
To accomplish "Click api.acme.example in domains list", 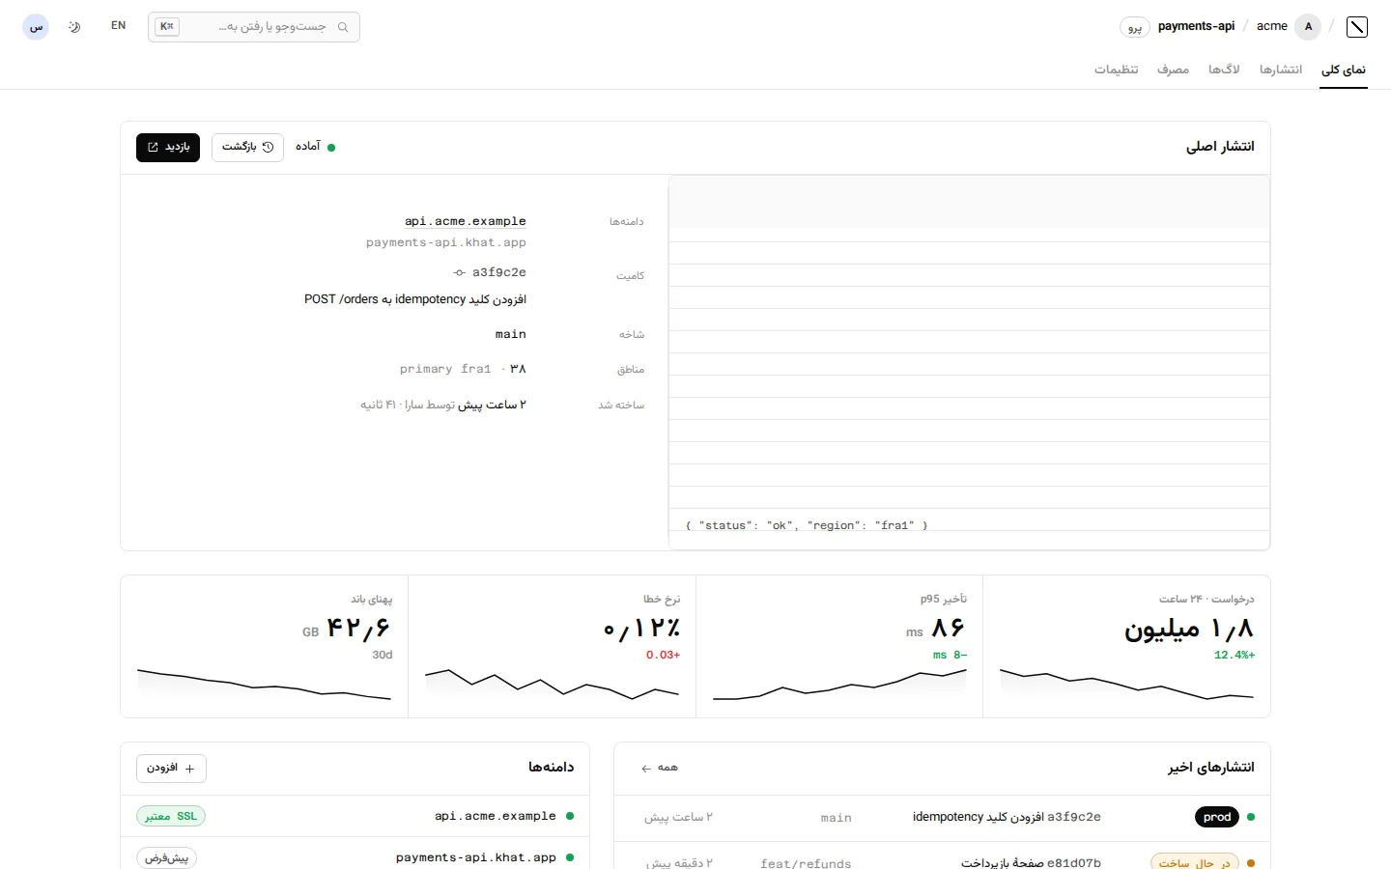I will [496, 816].
